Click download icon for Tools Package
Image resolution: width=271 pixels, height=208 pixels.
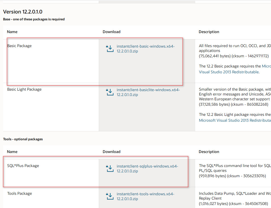point(110,196)
